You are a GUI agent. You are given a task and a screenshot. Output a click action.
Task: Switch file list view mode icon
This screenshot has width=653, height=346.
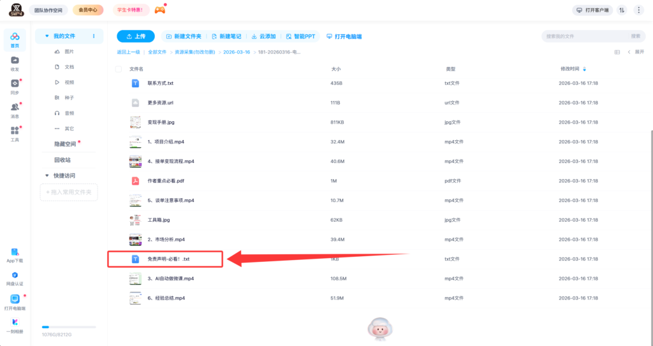coord(617,52)
